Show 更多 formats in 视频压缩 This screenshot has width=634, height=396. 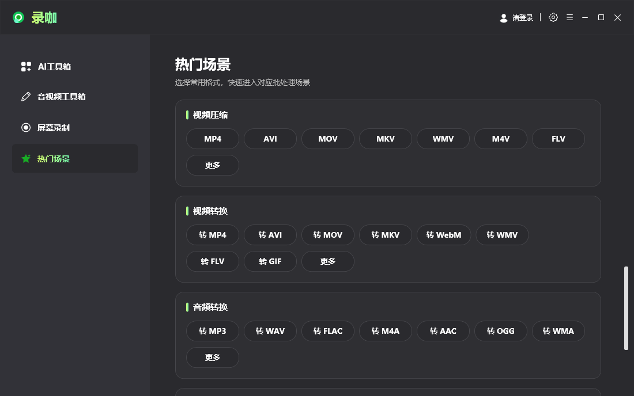click(x=213, y=165)
